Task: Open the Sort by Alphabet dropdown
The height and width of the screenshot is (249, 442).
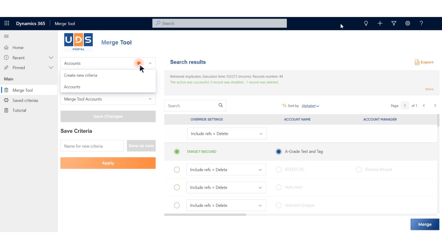Action: [310, 106]
